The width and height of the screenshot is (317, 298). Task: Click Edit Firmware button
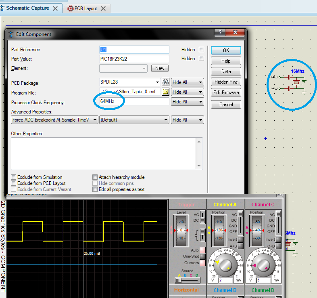click(226, 92)
